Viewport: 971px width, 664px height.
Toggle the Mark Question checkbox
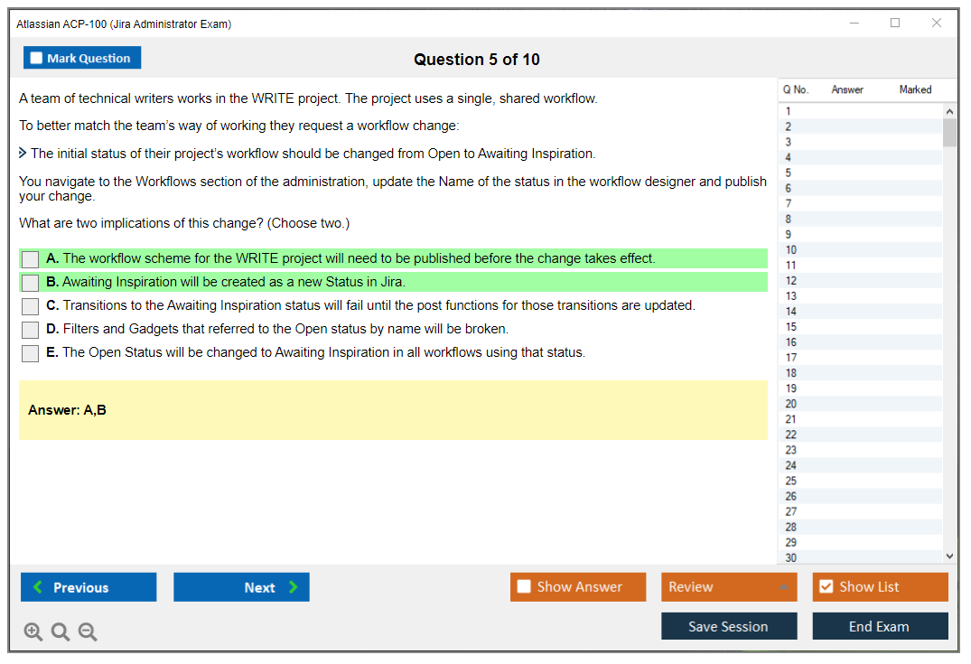[x=37, y=58]
